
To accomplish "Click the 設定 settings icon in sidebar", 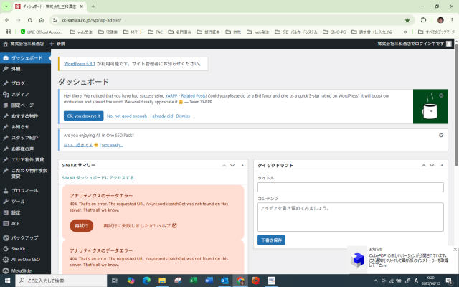I will [6, 212].
